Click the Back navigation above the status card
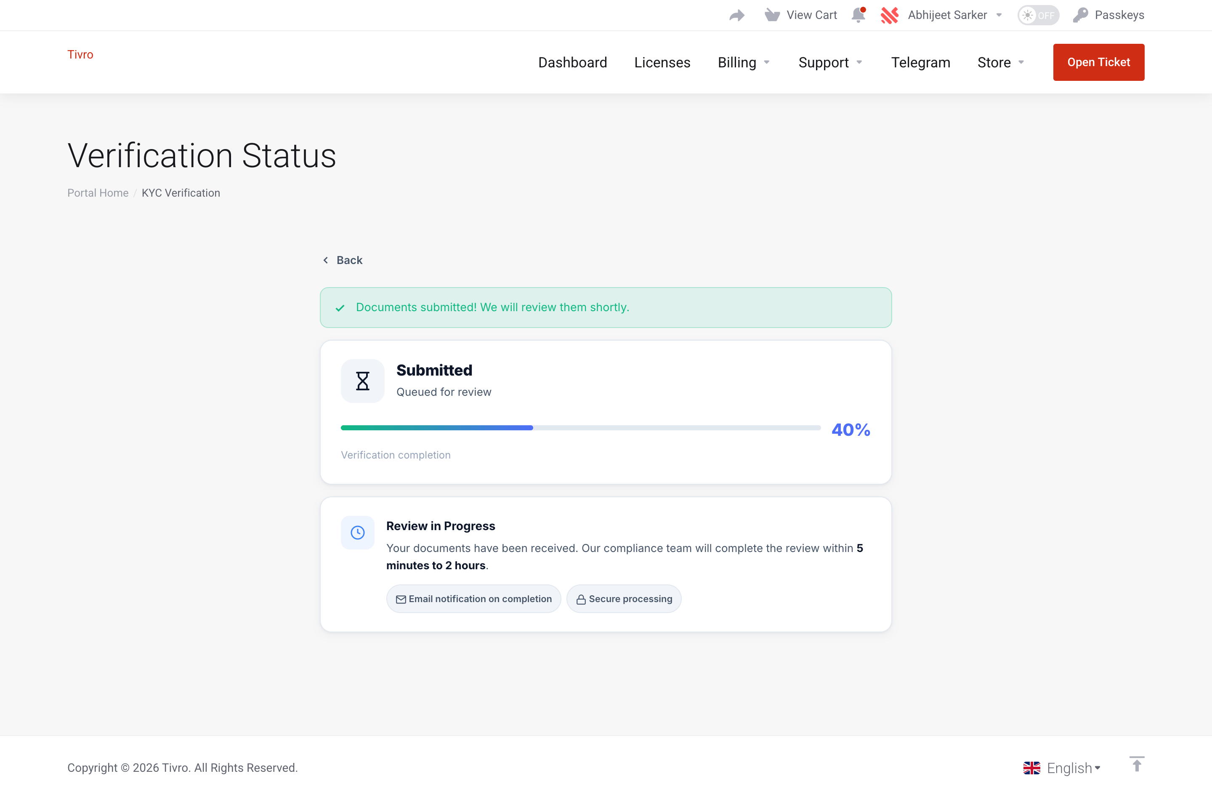 (342, 260)
